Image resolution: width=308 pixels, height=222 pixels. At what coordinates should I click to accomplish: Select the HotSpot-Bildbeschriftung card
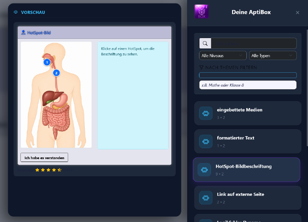coord(246,170)
